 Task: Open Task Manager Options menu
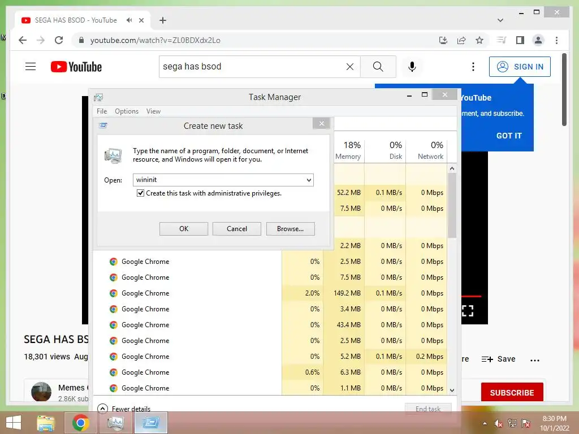click(127, 111)
